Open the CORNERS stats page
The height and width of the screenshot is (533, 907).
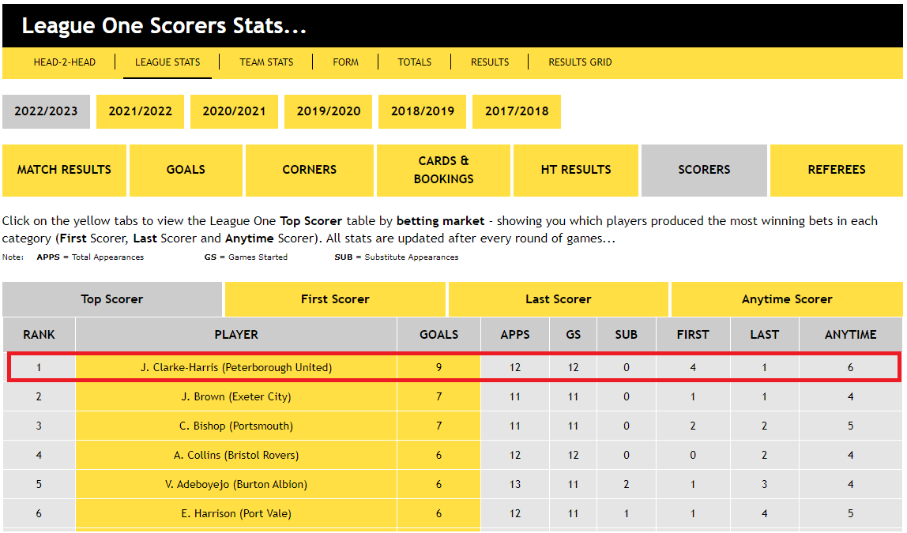coord(309,170)
